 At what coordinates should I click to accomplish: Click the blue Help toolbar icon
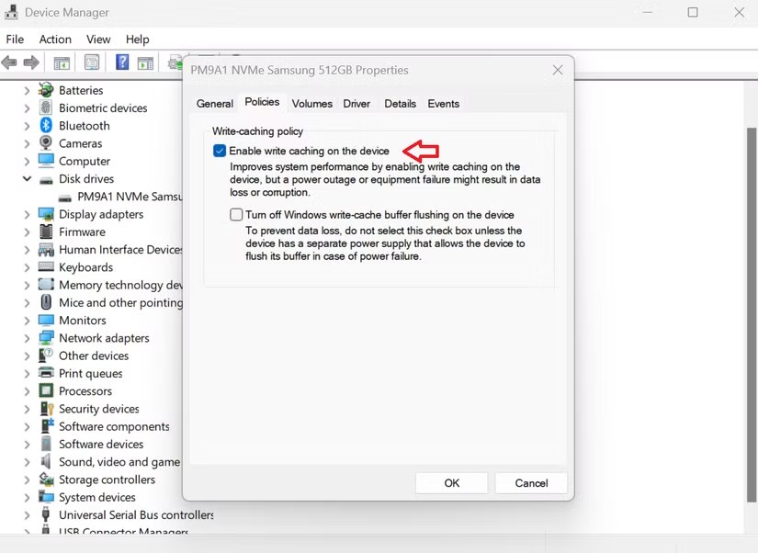[x=121, y=62]
